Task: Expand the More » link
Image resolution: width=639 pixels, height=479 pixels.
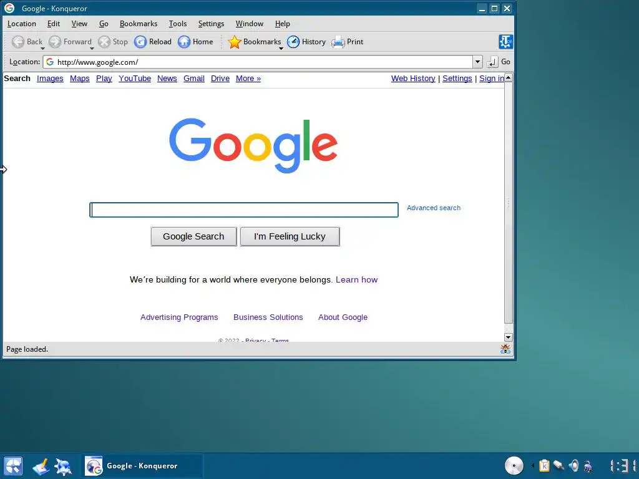Action: click(x=248, y=79)
